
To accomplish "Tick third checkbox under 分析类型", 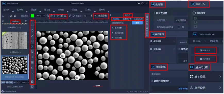I will point(195,26).
